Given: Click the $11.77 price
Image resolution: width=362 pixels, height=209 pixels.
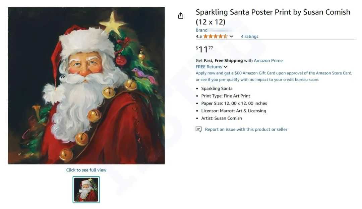Looking at the screenshot, I should pyautogui.click(x=204, y=49).
